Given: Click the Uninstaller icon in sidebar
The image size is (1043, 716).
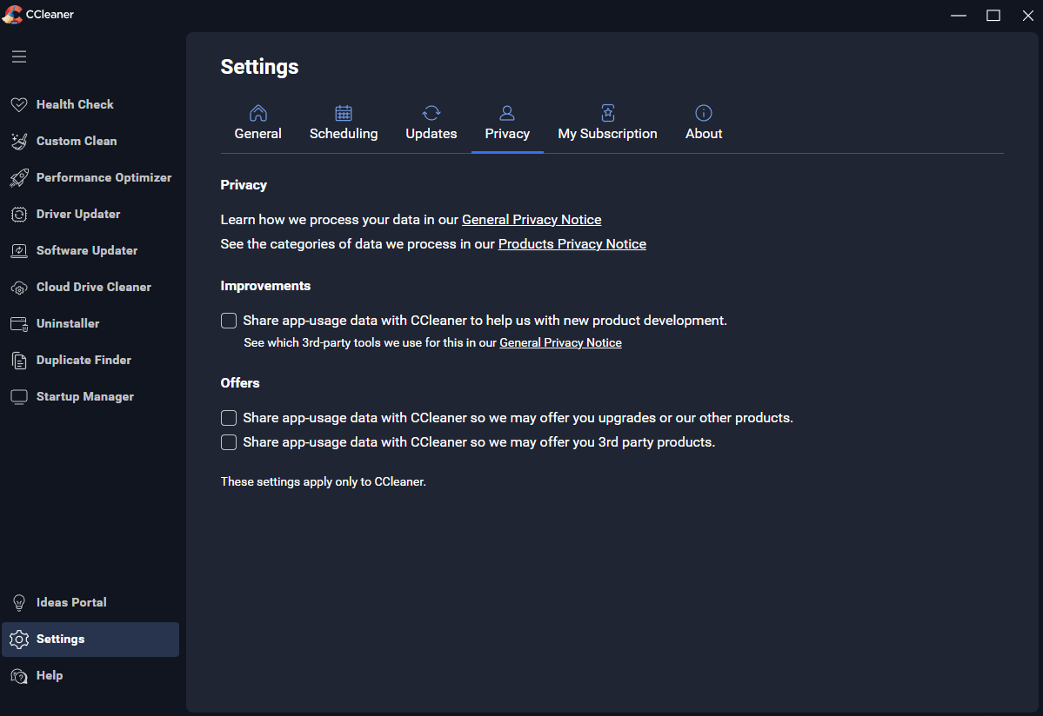Looking at the screenshot, I should (19, 323).
